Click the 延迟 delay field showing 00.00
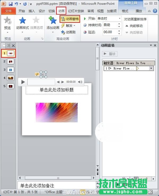 pos(110,32)
